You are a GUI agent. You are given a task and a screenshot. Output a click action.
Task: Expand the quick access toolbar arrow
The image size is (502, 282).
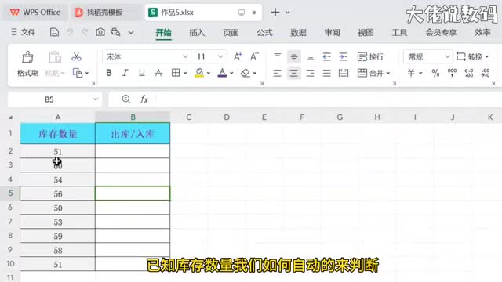[131, 32]
